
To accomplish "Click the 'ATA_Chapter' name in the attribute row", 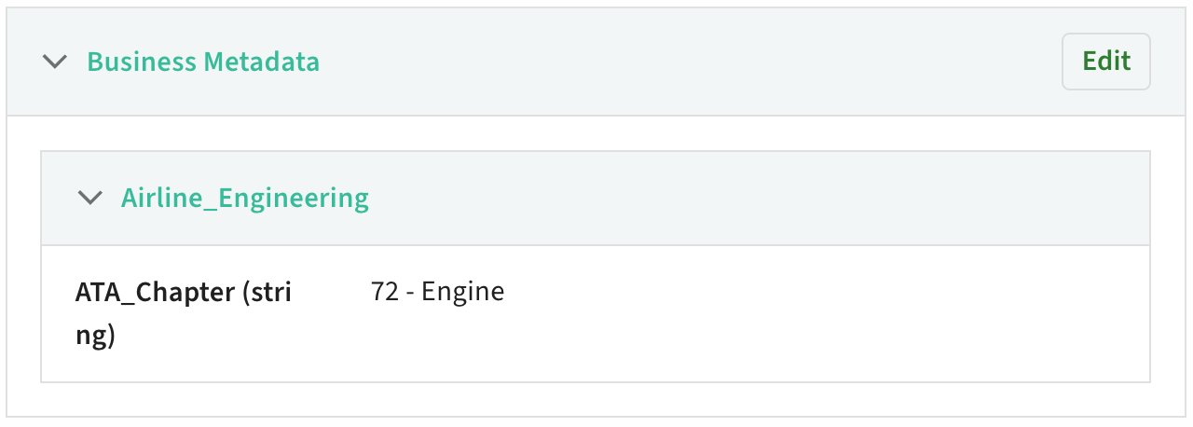I will coord(155,293).
